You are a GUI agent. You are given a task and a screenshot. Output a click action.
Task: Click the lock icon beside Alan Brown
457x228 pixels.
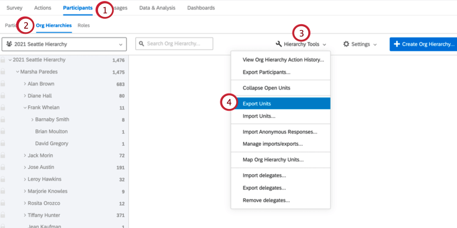pos(3,84)
